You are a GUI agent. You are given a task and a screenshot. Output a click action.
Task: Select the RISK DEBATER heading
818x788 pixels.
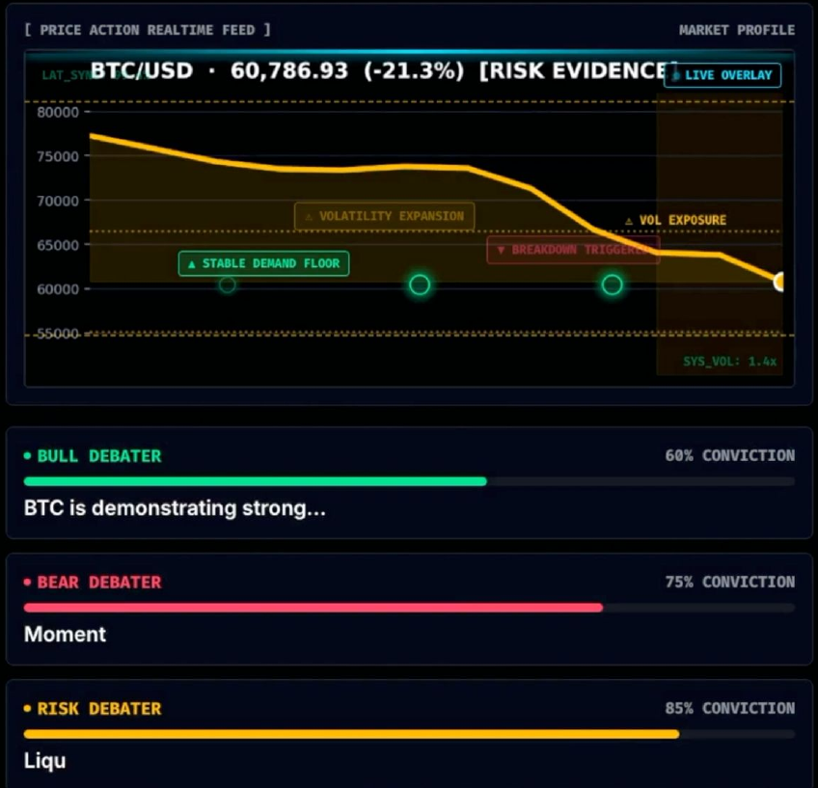[x=99, y=709]
